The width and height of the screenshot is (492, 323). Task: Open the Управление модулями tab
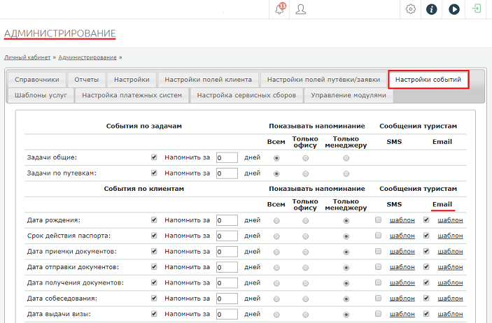tap(349, 95)
